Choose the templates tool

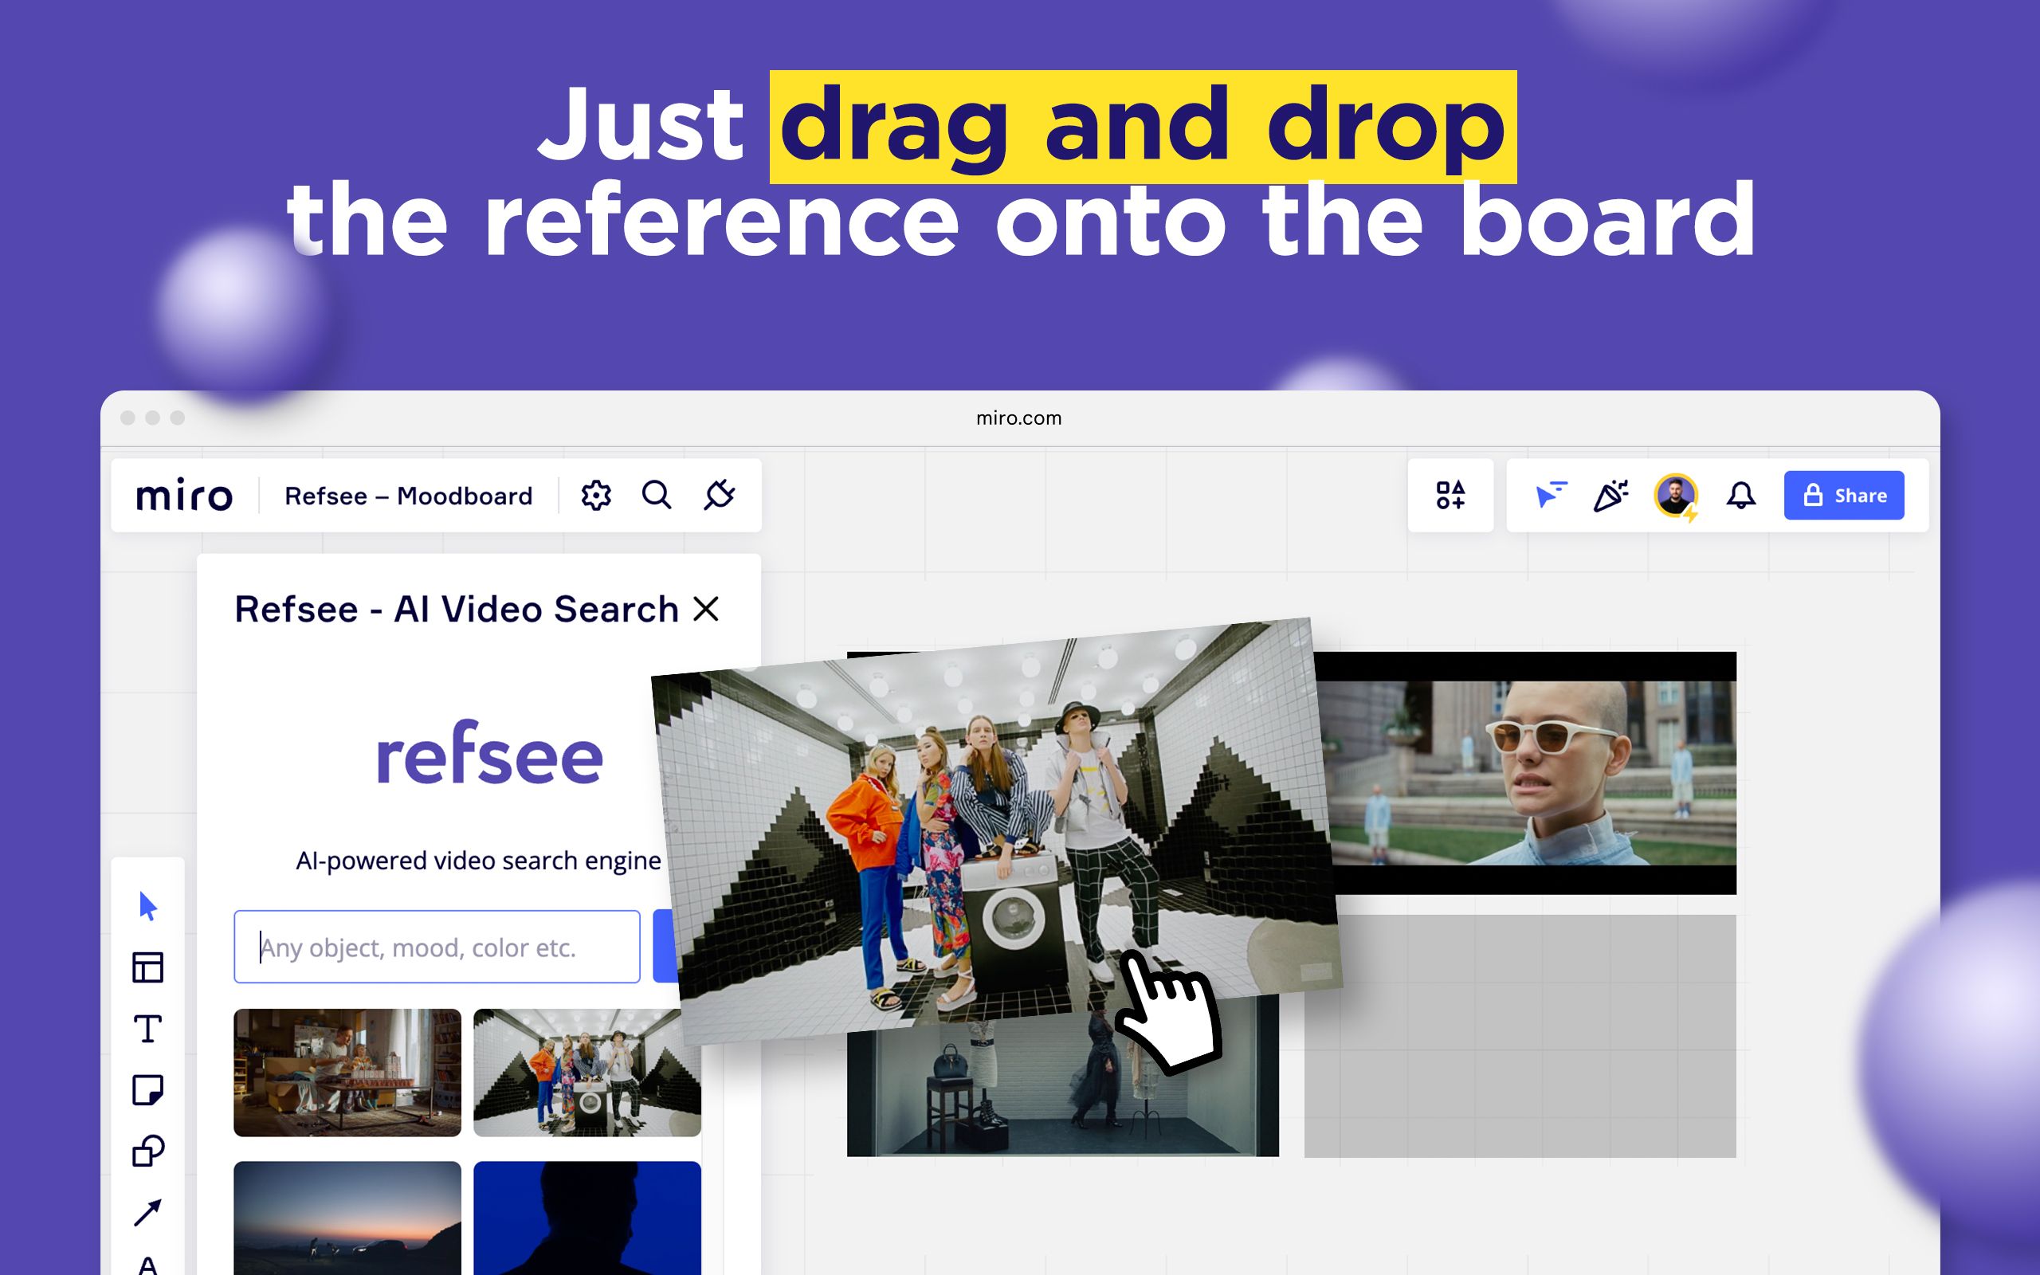point(147,967)
